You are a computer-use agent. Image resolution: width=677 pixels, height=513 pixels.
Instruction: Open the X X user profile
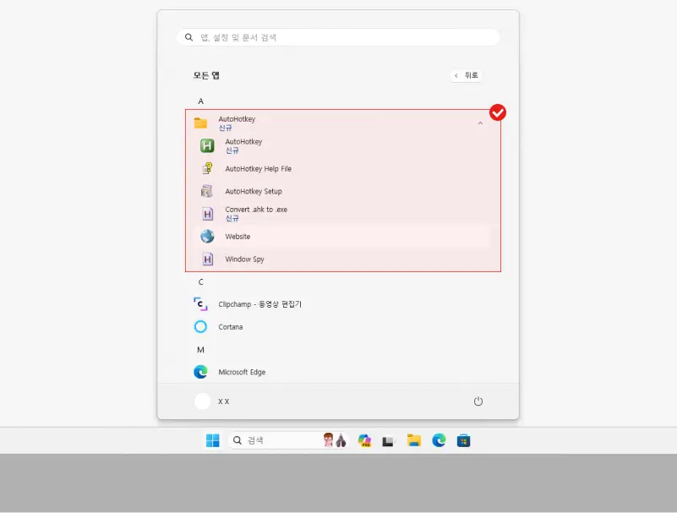(x=211, y=401)
